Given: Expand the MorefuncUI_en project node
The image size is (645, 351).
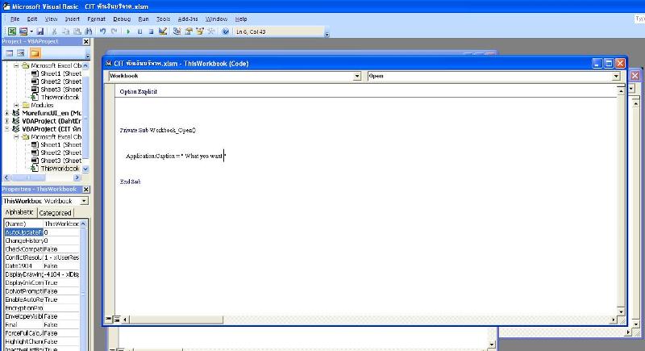Looking at the screenshot, I should pyautogui.click(x=6, y=113).
